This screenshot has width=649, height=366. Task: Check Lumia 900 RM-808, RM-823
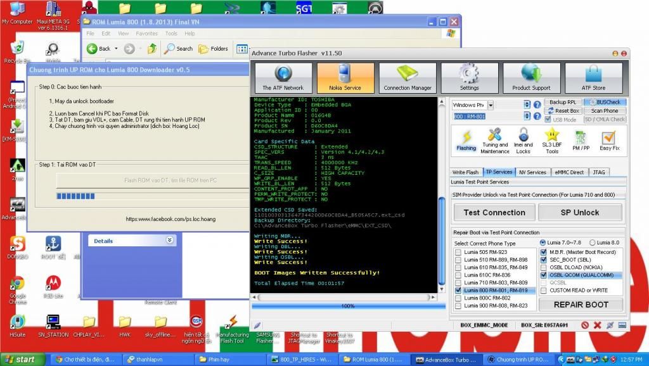pyautogui.click(x=458, y=306)
